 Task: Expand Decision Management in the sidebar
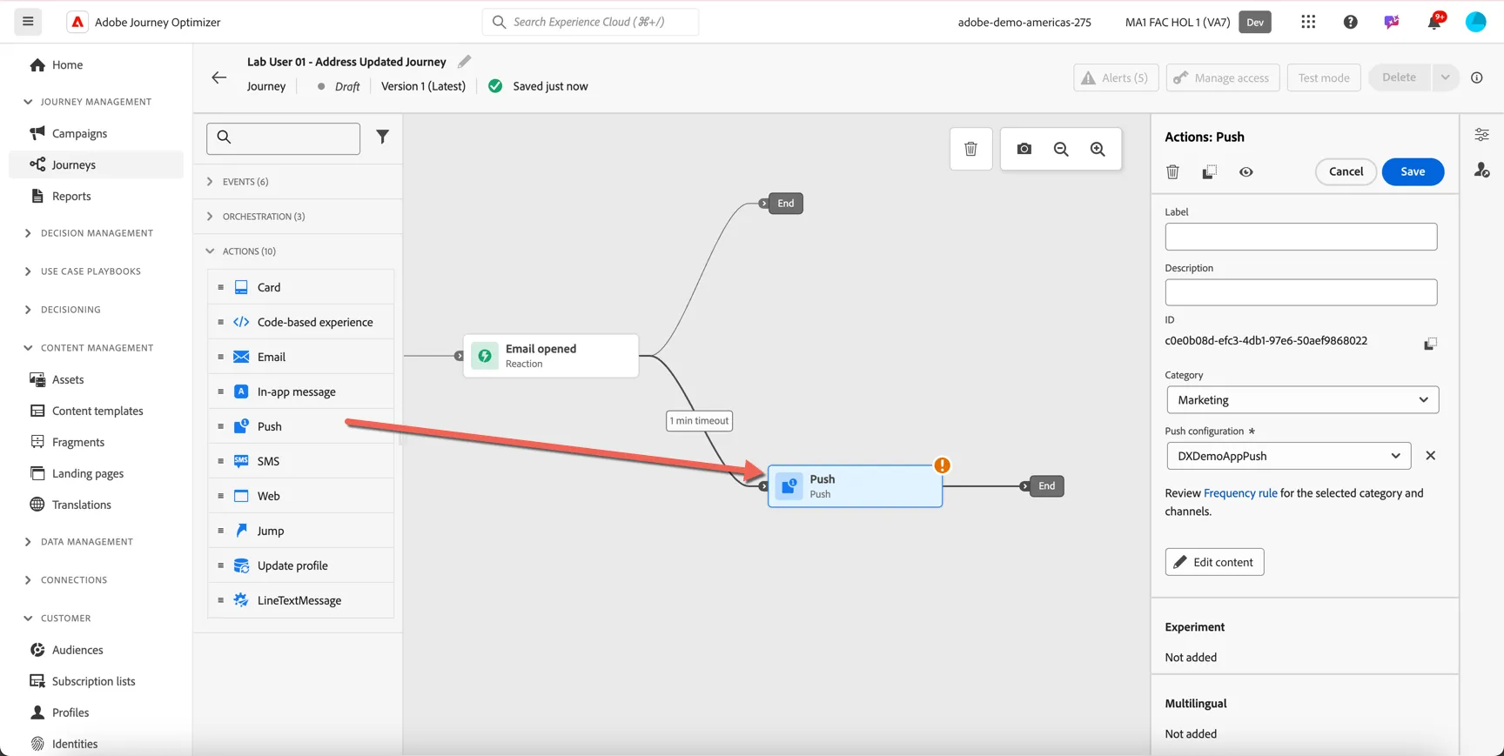pos(97,233)
